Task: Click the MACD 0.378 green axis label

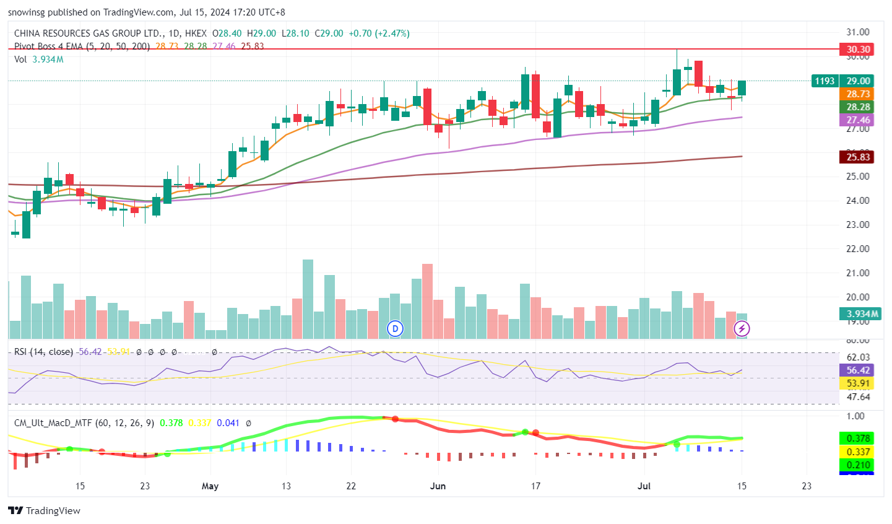Action: click(x=857, y=438)
